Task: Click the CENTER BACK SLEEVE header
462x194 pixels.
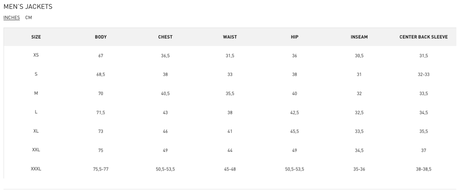Action: [424, 37]
